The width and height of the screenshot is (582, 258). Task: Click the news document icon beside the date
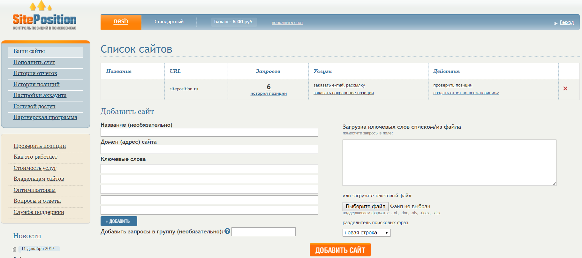point(14,249)
